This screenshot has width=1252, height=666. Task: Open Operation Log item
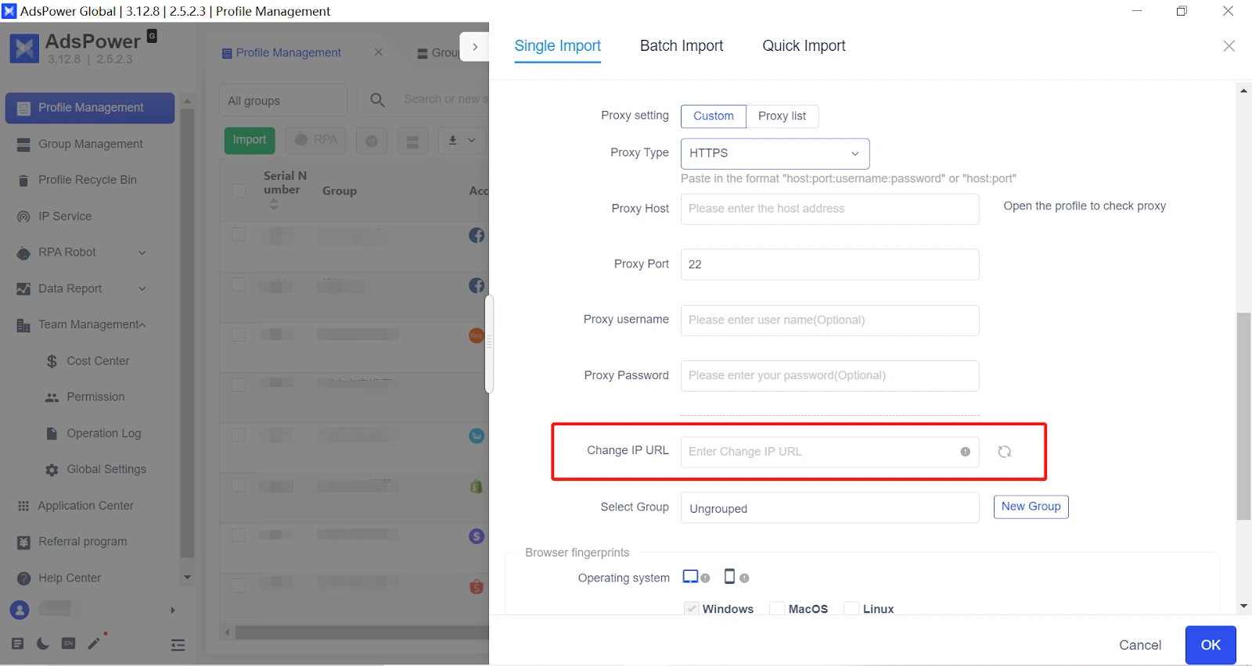click(x=93, y=434)
